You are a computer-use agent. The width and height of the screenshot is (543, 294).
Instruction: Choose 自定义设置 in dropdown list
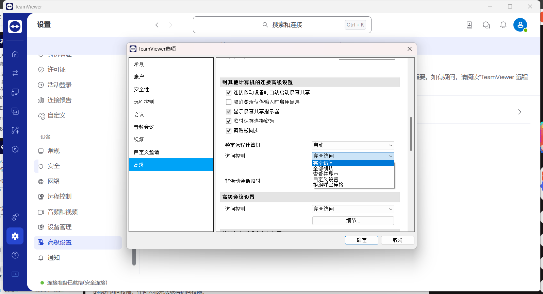pyautogui.click(x=353, y=179)
